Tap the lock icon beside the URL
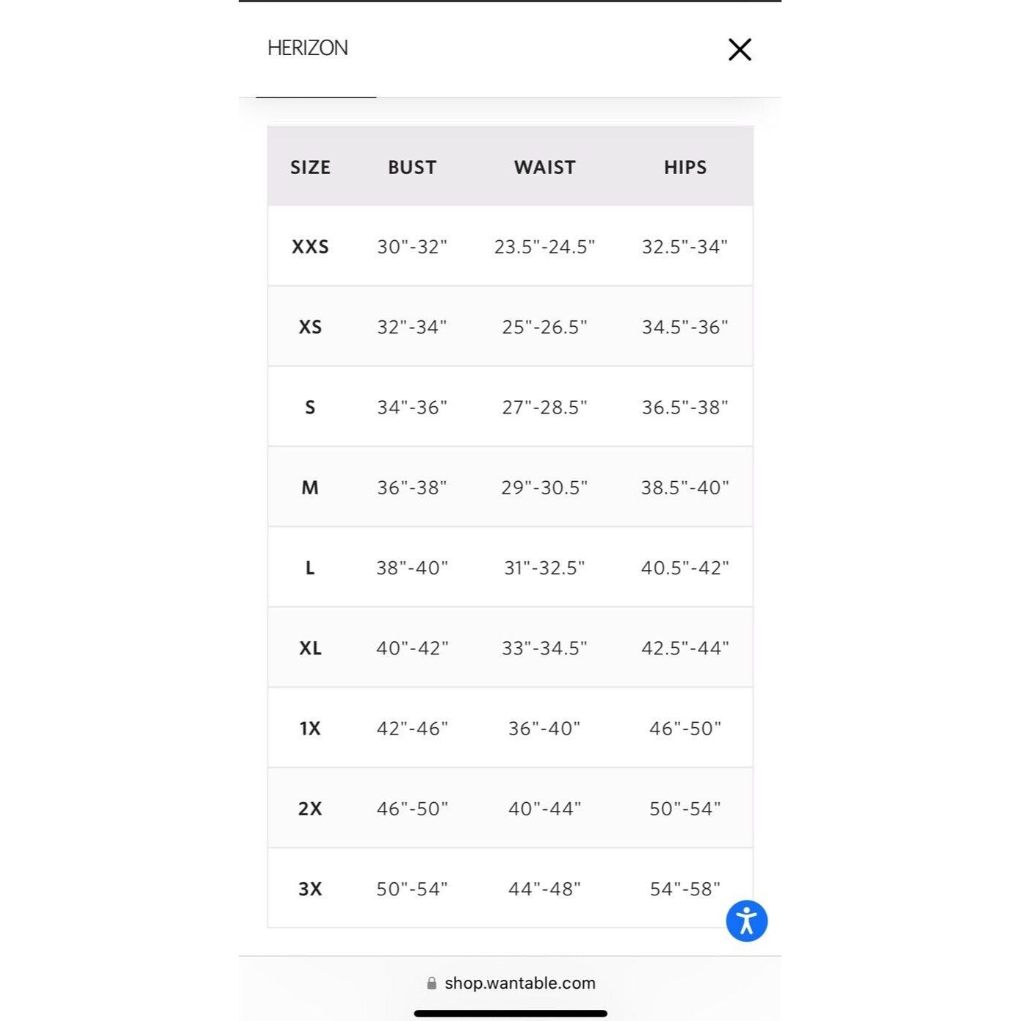 [432, 983]
